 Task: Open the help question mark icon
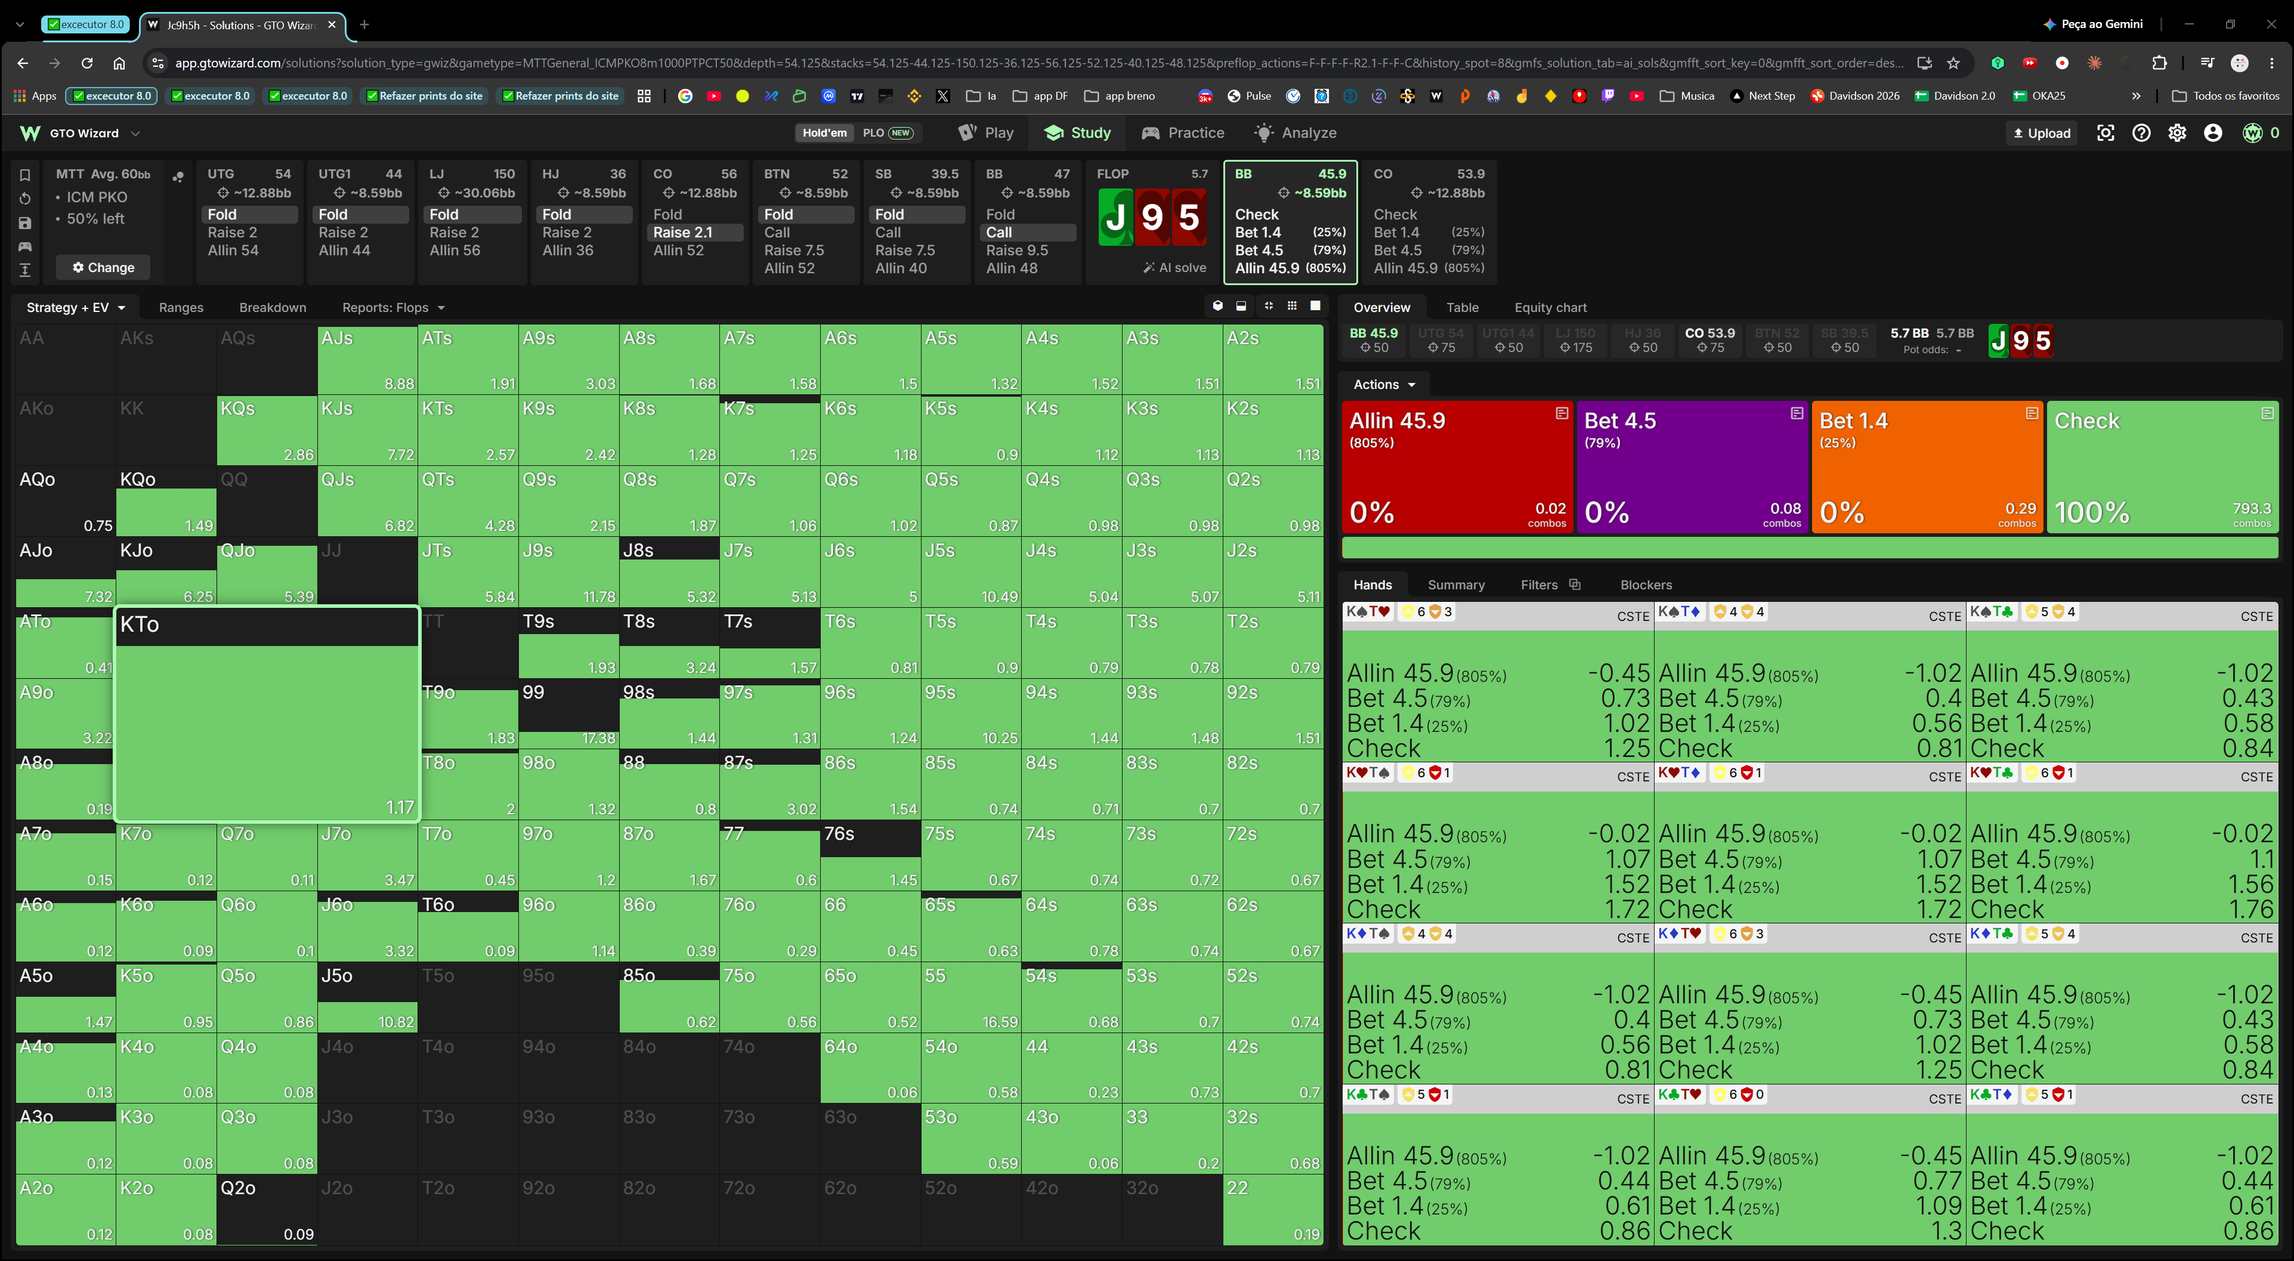2141,132
